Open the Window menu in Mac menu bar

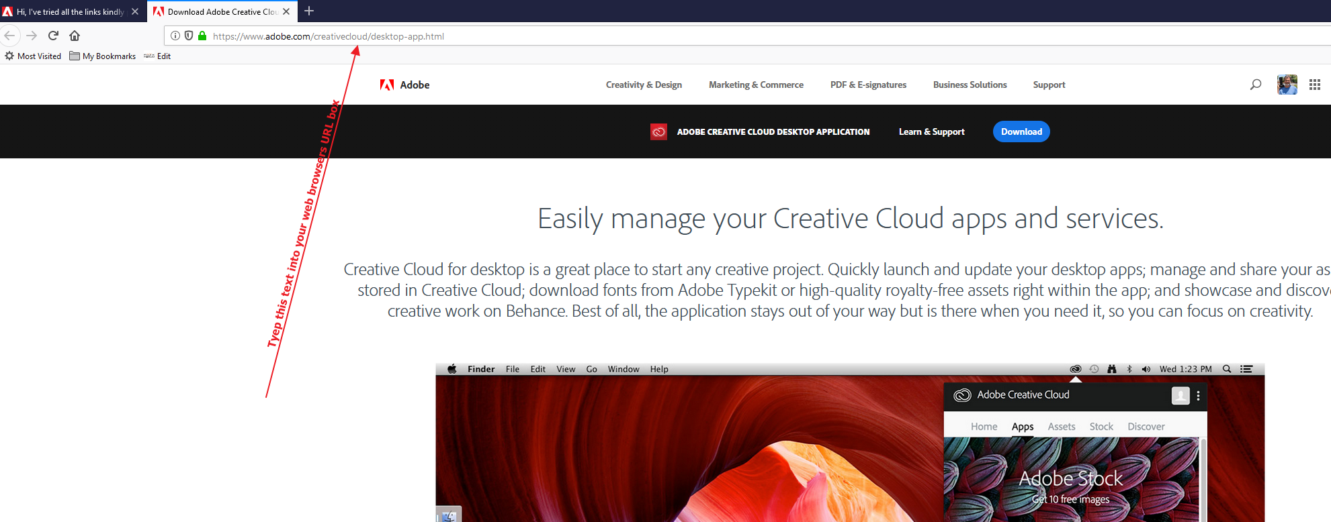pyautogui.click(x=624, y=369)
